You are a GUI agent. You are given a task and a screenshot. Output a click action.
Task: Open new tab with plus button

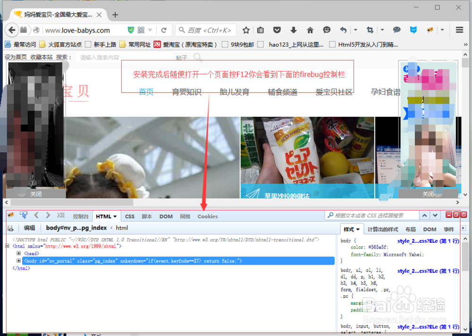click(x=115, y=15)
